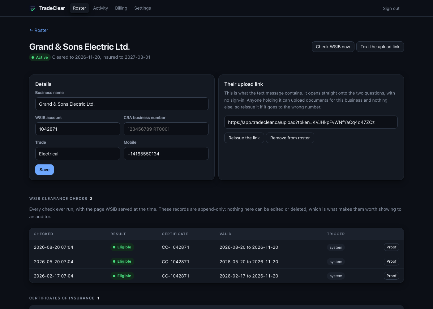
Task: Open the Roster tab
Action: pyautogui.click(x=79, y=8)
